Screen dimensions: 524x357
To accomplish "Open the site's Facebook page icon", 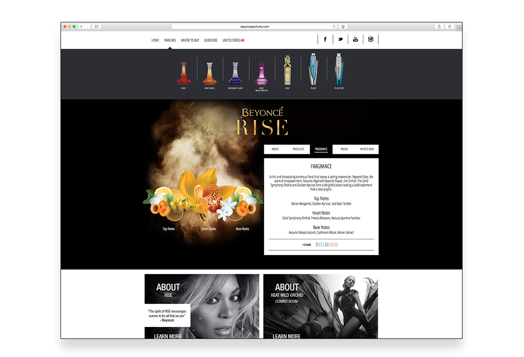I will 325,40.
